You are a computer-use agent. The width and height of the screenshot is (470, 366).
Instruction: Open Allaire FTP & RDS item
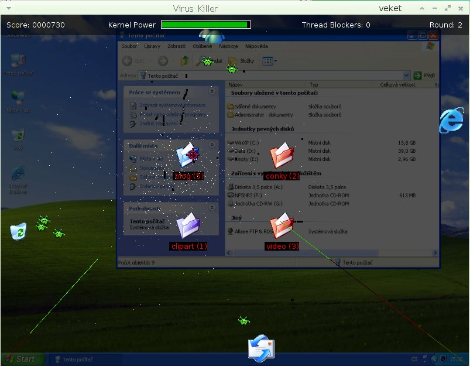click(x=251, y=231)
